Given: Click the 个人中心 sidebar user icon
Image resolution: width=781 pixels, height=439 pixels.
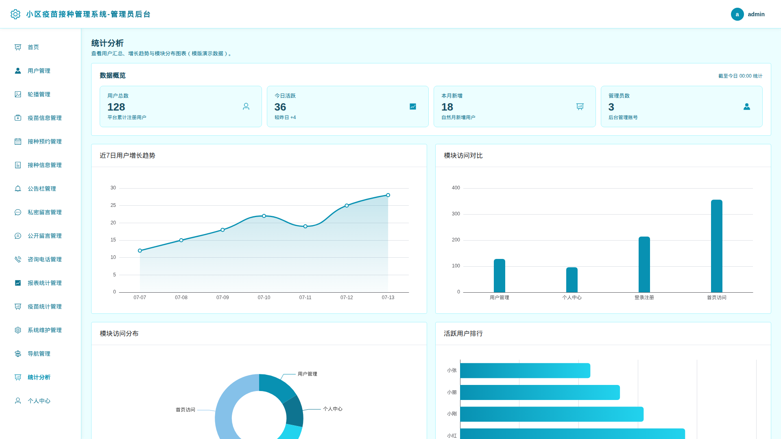Looking at the screenshot, I should (x=18, y=401).
